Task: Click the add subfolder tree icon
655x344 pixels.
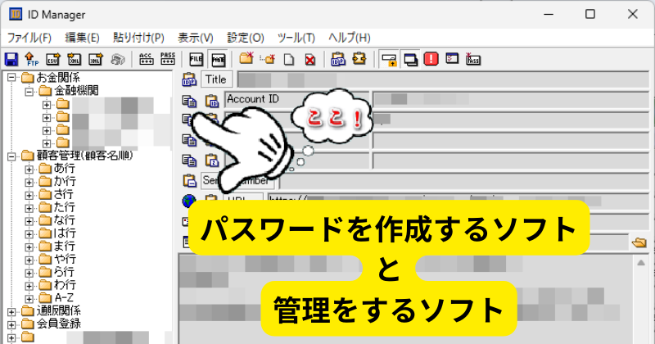Action: point(268,59)
